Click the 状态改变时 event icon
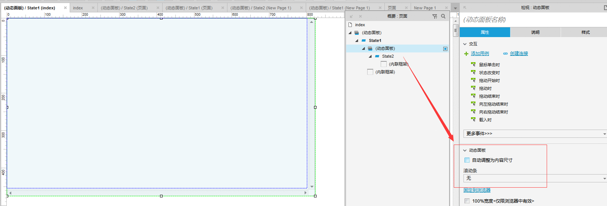Image resolution: width=607 pixels, height=206 pixels. point(473,72)
